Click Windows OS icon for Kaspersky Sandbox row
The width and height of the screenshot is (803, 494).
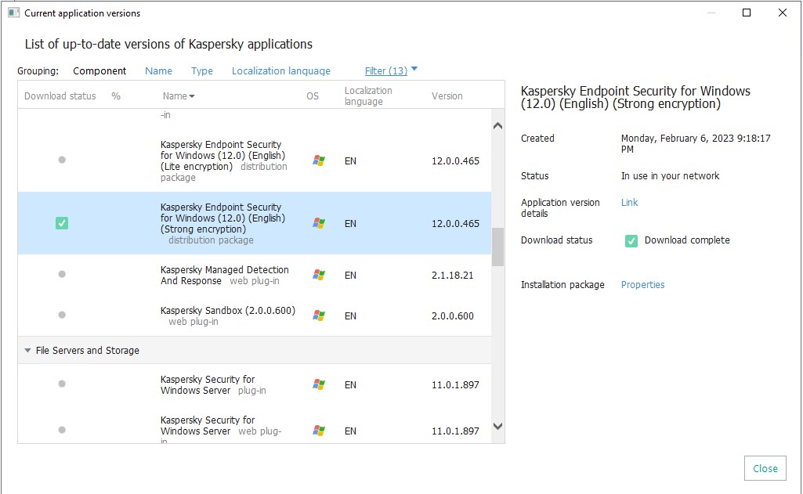pyautogui.click(x=319, y=316)
